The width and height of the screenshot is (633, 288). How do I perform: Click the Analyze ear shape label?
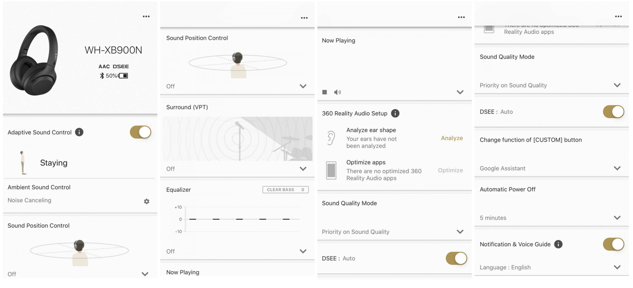coord(371,130)
